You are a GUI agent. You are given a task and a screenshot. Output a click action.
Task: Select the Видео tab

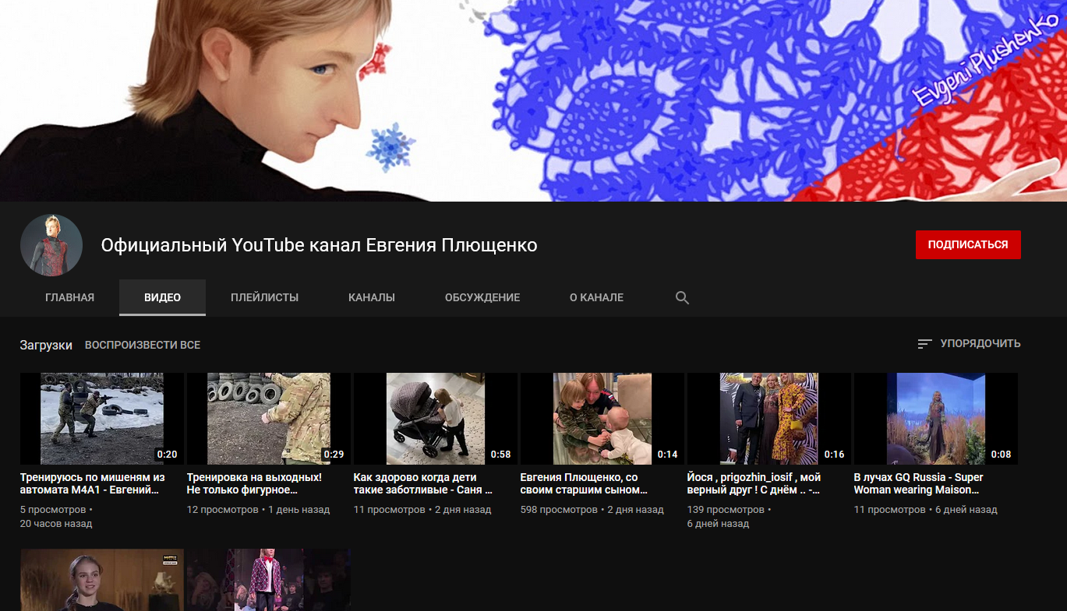(x=162, y=297)
